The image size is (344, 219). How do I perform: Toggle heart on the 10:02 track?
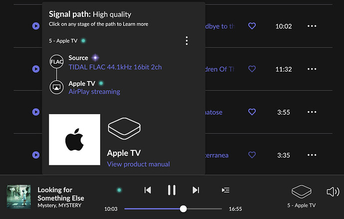tap(252, 26)
